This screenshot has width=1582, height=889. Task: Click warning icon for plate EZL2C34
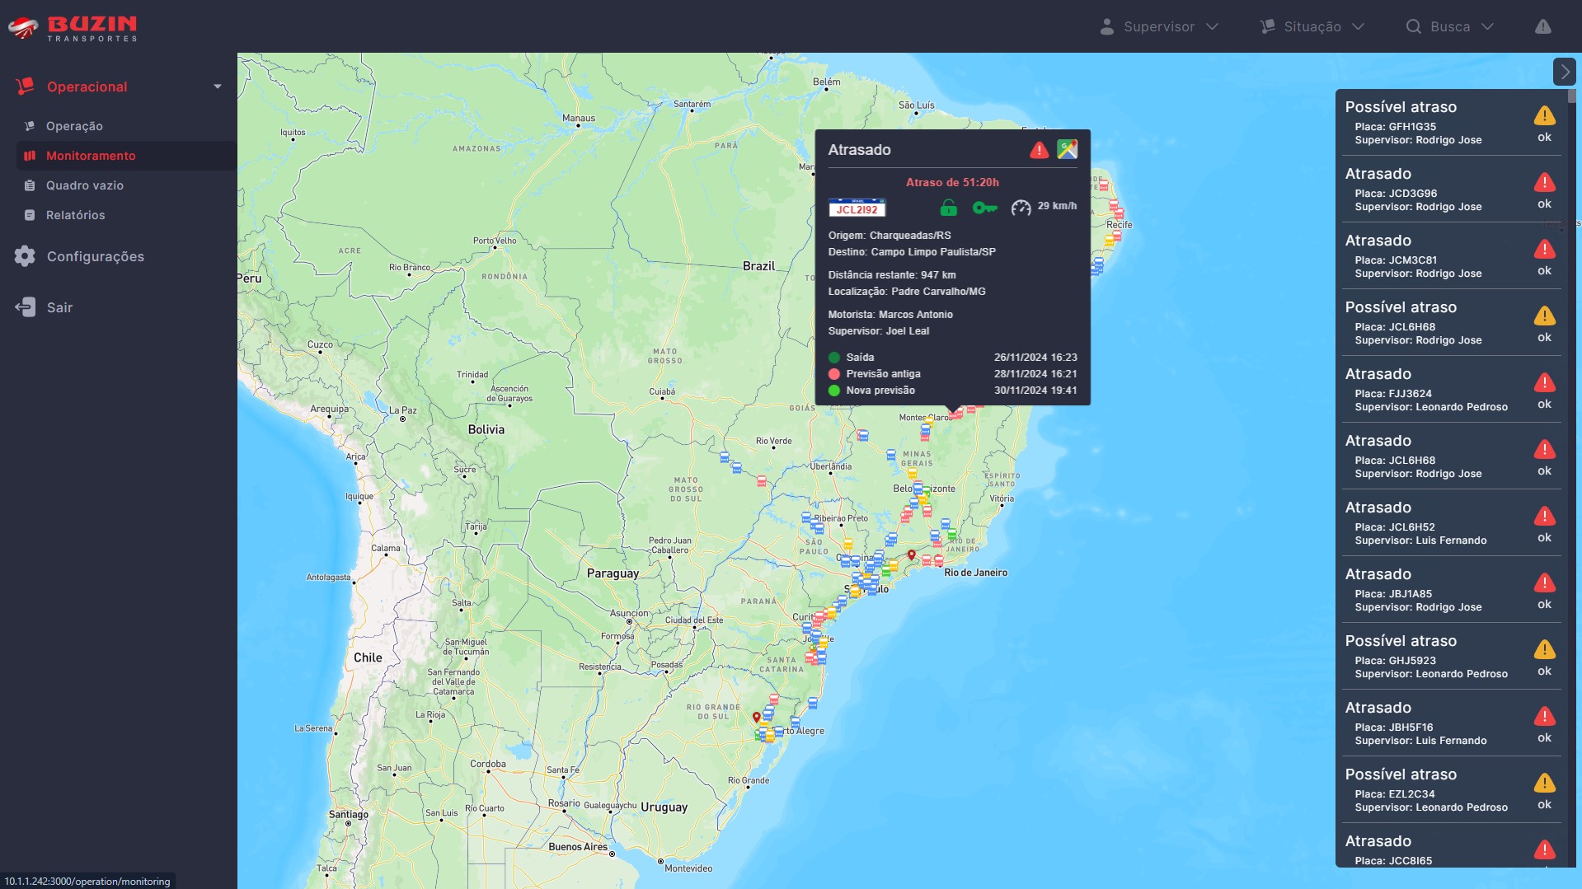tap(1545, 784)
